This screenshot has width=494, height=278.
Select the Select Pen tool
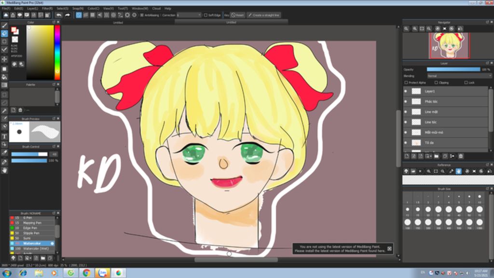click(4, 119)
